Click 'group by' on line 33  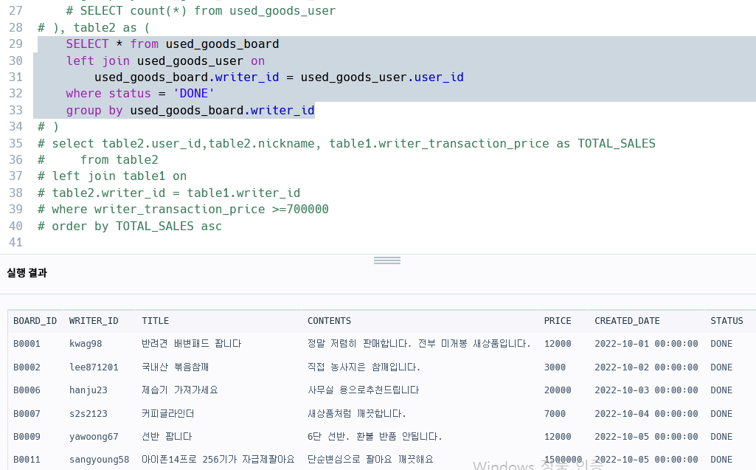point(94,111)
